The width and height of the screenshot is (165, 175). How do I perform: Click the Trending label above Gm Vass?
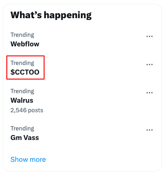[22, 129]
